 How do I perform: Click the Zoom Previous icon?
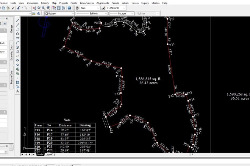pyautogui.click(x=48, y=8)
